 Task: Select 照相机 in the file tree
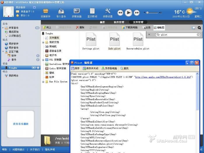(53, 47)
